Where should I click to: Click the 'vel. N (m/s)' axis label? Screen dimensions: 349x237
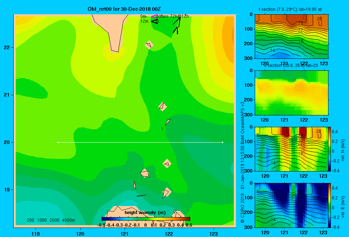[343, 150]
